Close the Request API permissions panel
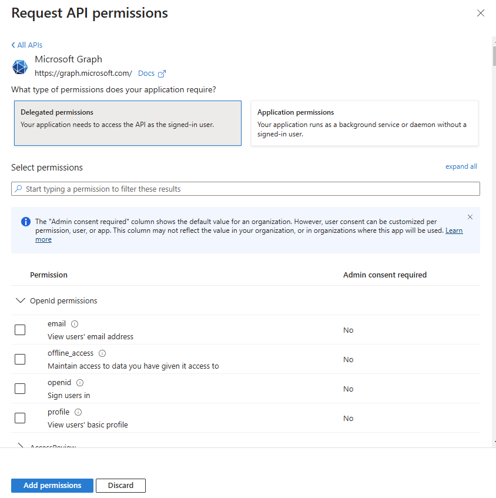The height and width of the screenshot is (498, 496). (481, 13)
